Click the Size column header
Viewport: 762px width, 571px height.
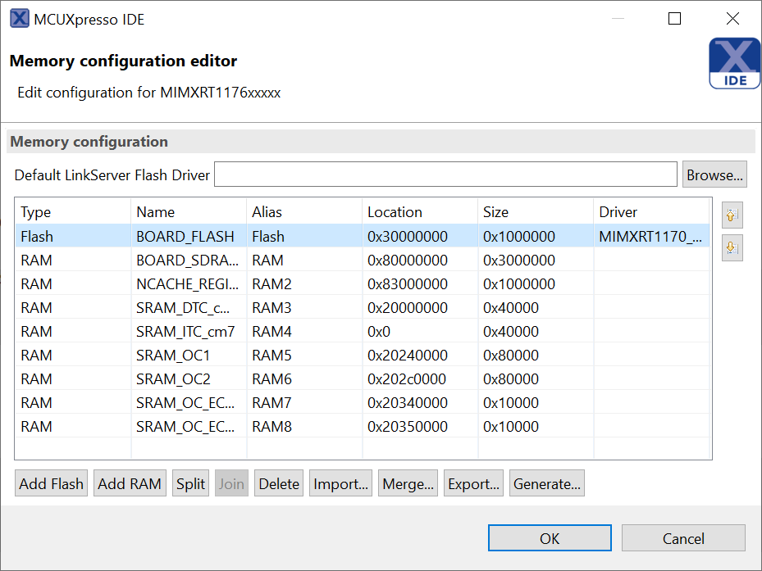(495, 211)
